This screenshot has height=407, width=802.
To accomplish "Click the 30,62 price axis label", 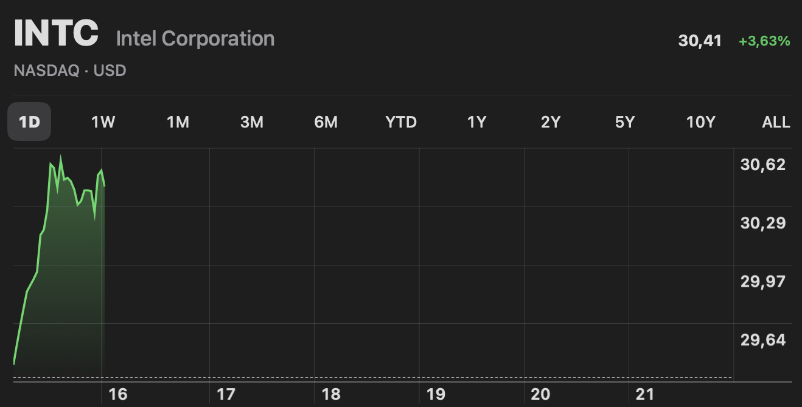I will coord(763,165).
